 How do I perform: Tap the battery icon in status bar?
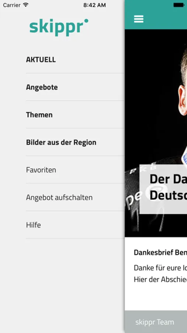tap(179, 5)
